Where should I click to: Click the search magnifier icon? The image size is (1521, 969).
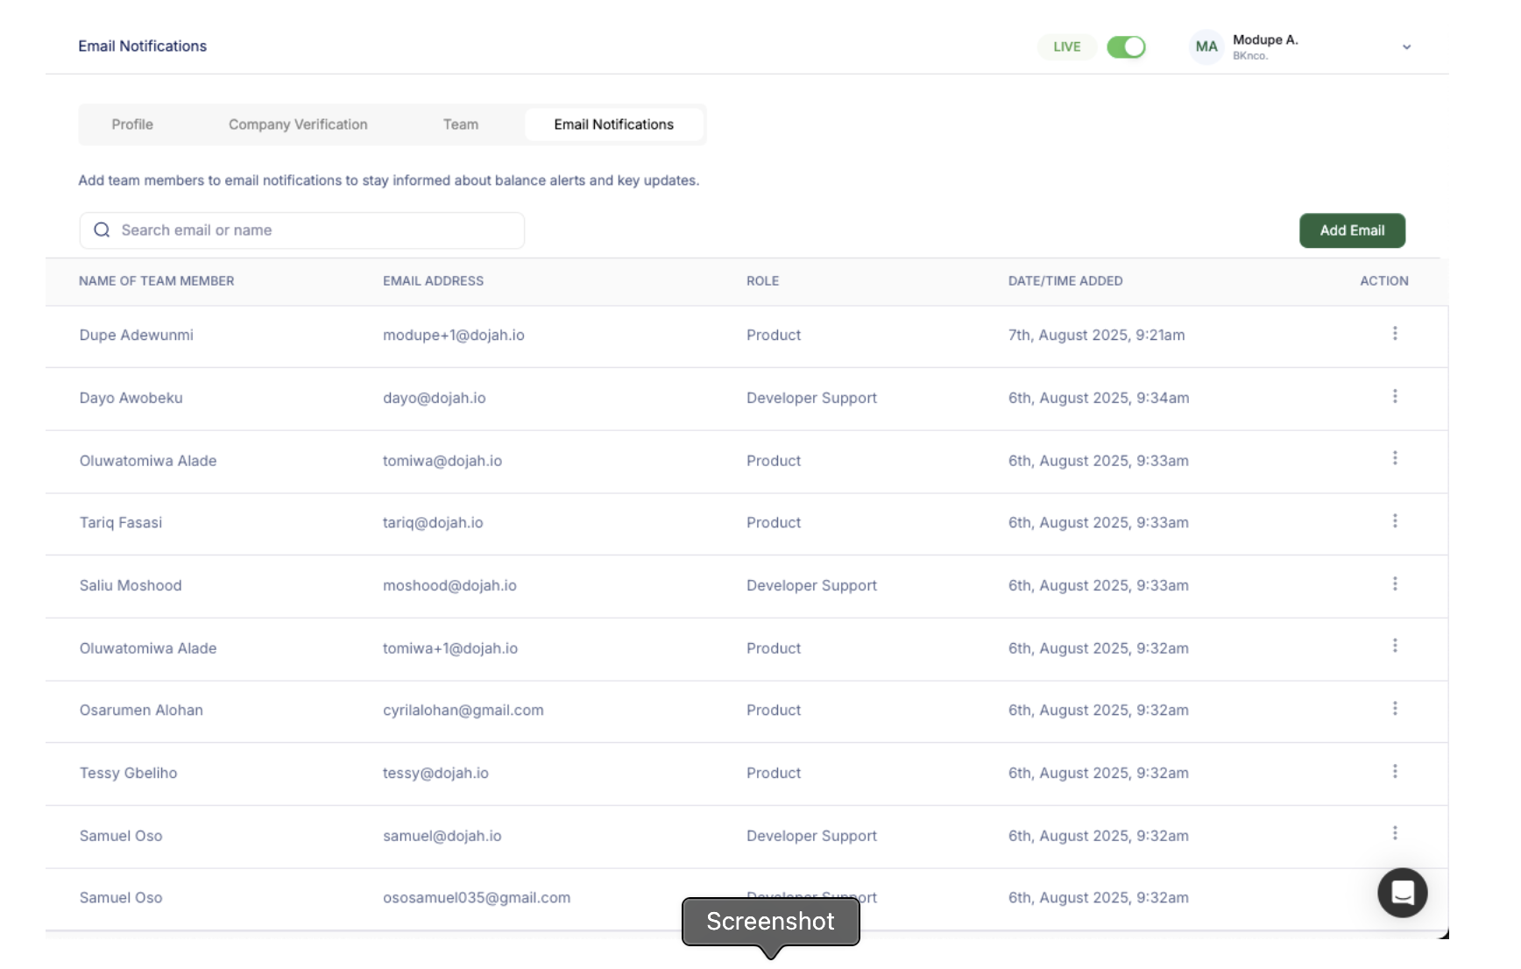(x=103, y=230)
